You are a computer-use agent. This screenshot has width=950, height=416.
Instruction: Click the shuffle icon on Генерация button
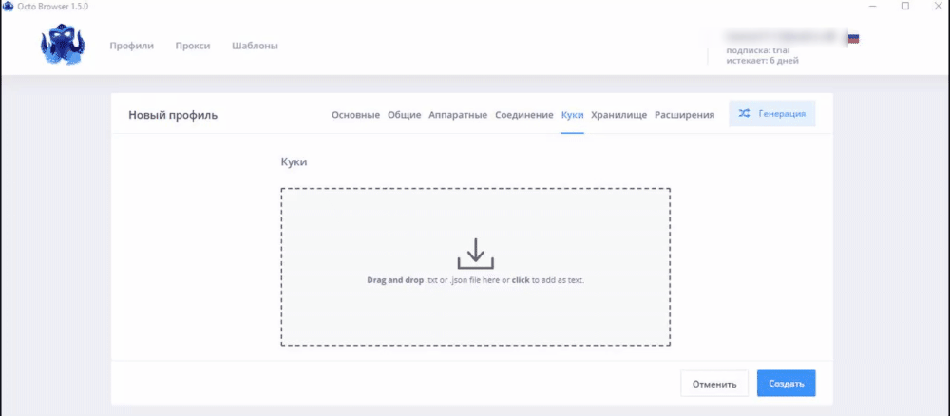(x=744, y=113)
